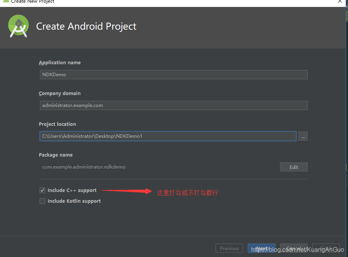
Task: Click the Next button
Action: pyautogui.click(x=262, y=248)
